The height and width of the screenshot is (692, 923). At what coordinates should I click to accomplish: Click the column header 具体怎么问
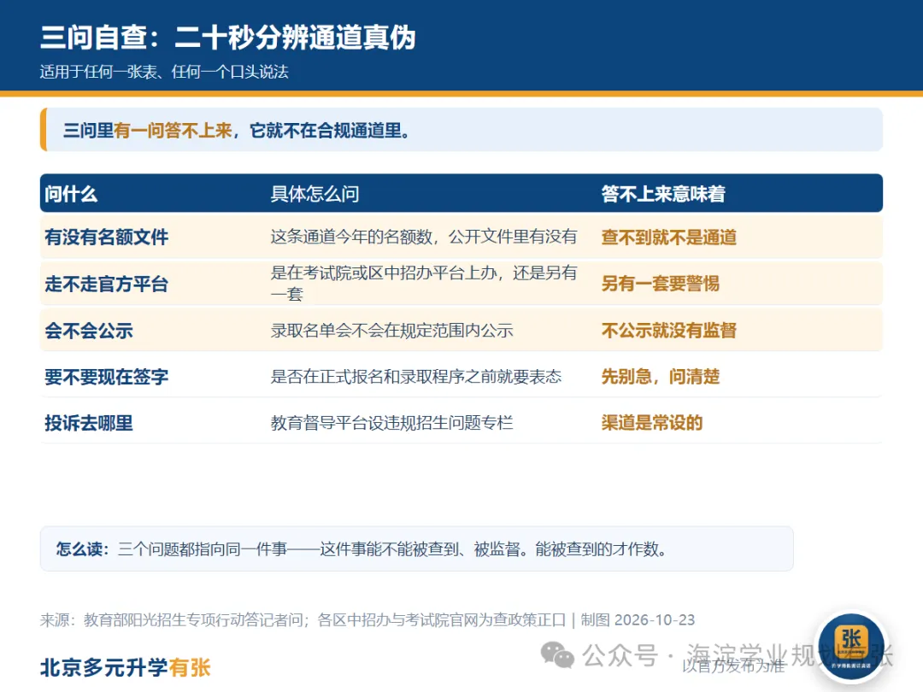[x=315, y=194]
